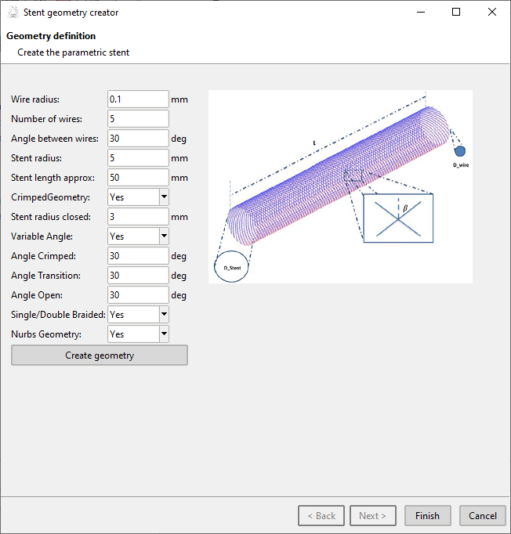This screenshot has height=534, width=511.
Task: Click the Wire radius input field
Action: coord(138,99)
